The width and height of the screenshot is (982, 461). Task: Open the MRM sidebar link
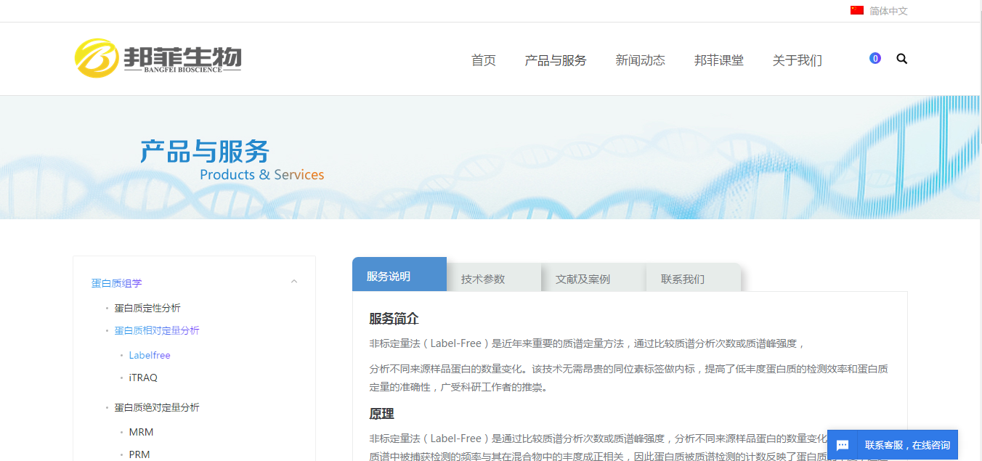tap(141, 432)
